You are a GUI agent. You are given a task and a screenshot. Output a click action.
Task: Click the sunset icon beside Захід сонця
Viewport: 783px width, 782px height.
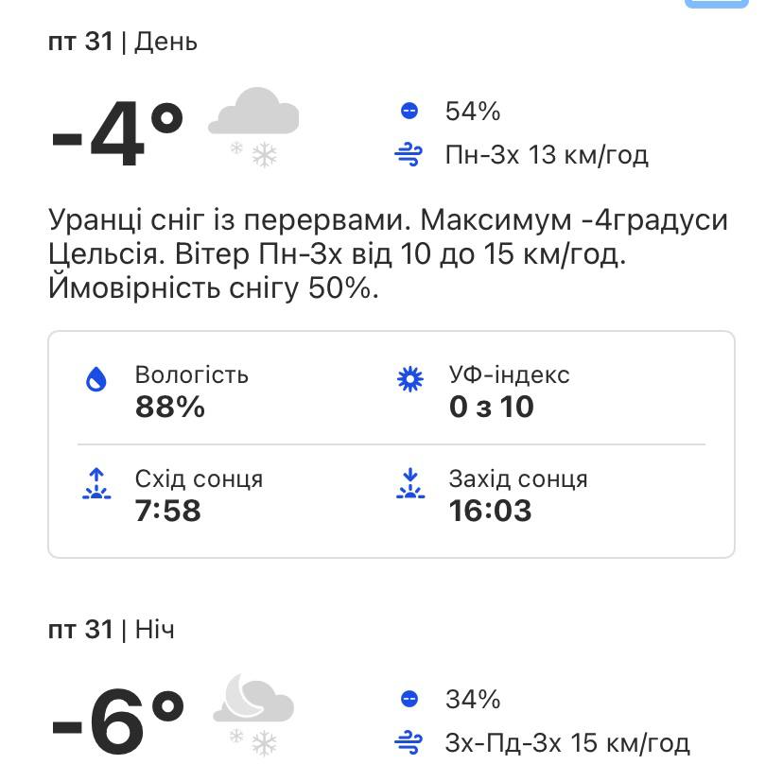(x=410, y=484)
